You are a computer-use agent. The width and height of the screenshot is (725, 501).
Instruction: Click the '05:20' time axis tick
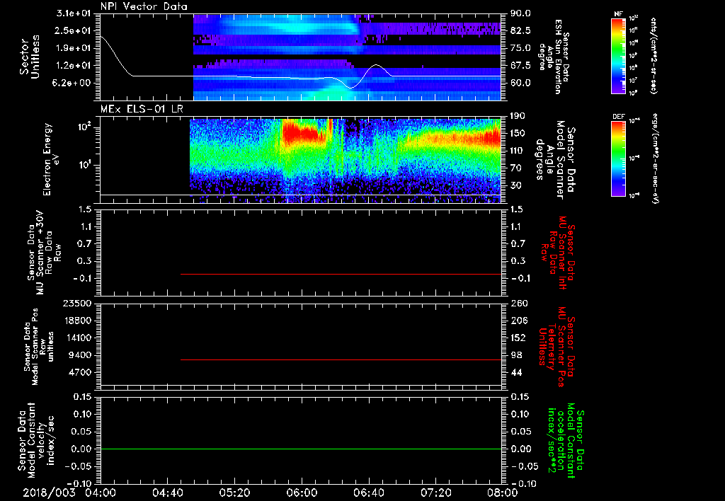[234, 493]
